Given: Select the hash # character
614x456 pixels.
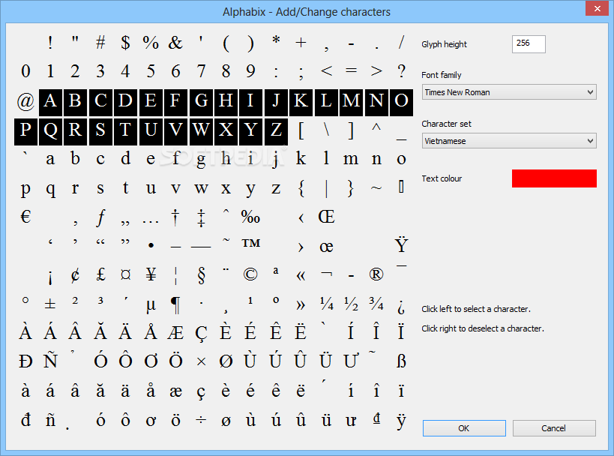Looking at the screenshot, I should click(100, 42).
